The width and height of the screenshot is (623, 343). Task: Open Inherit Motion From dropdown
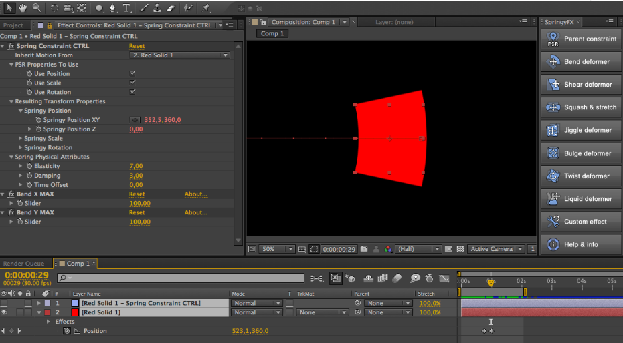179,55
